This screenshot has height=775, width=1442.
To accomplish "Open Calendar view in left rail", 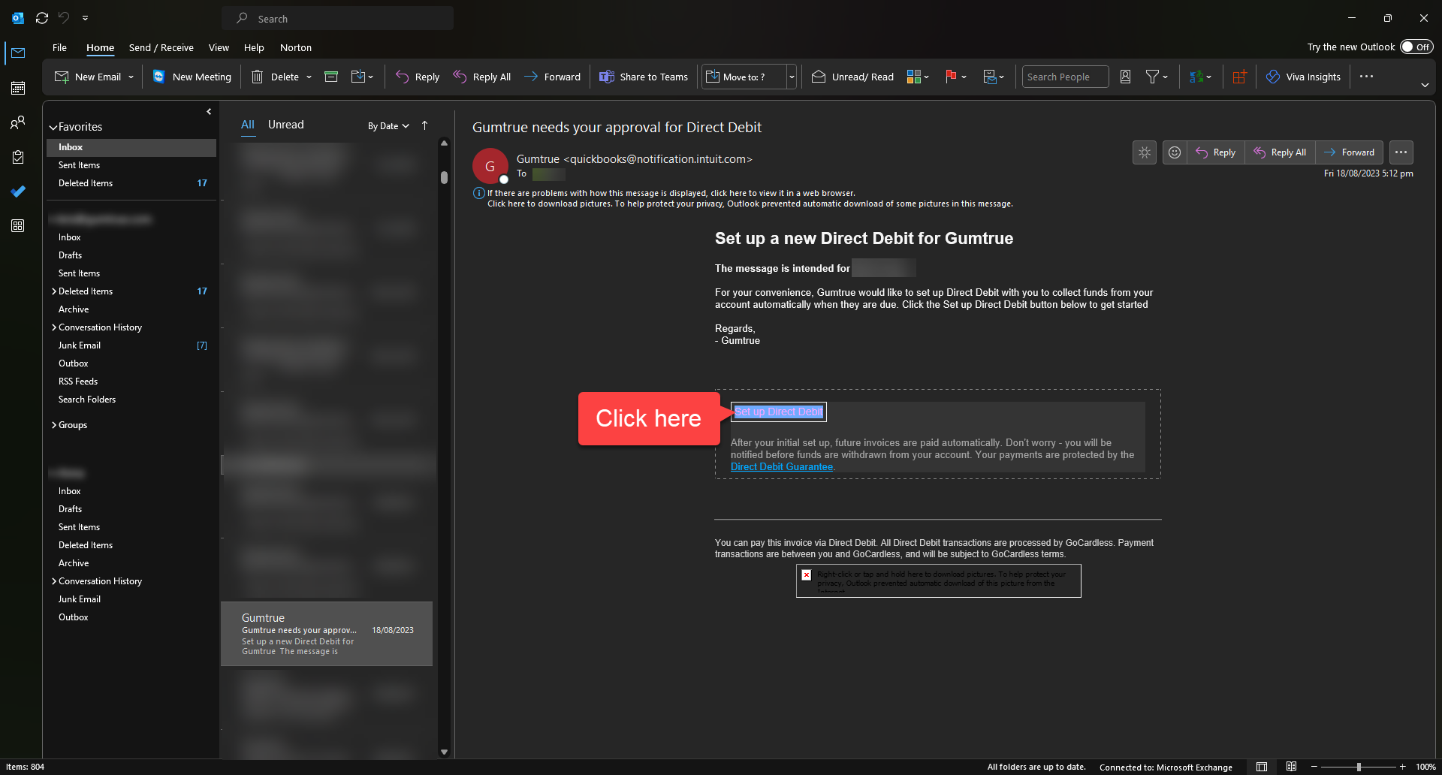I will (18, 88).
